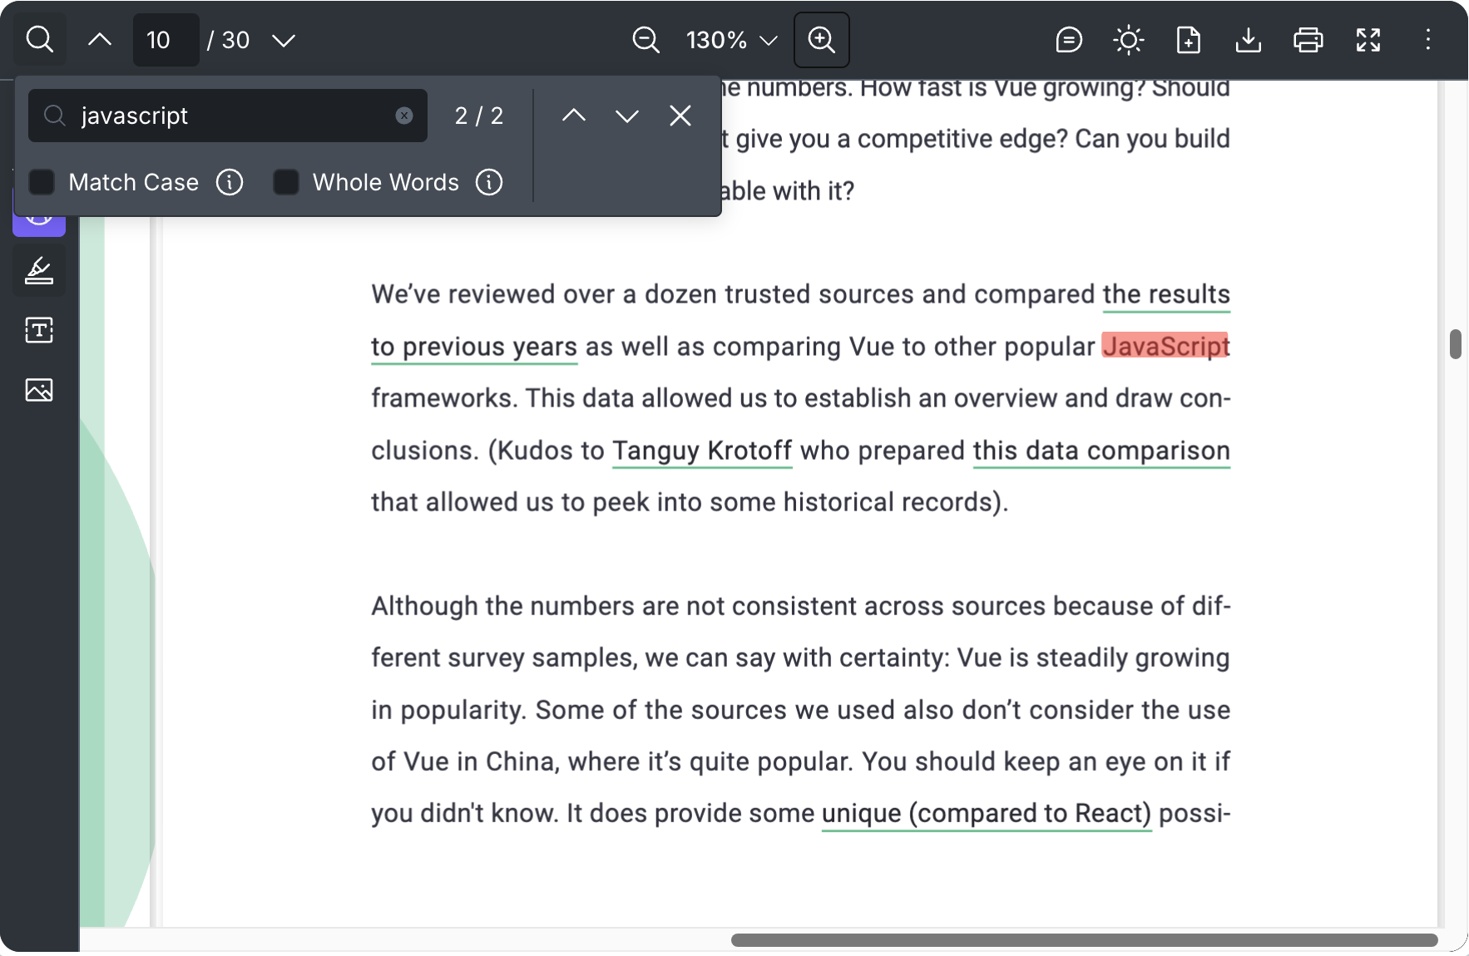Click the add document icon
Image resolution: width=1469 pixels, height=956 pixels.
1188,40
